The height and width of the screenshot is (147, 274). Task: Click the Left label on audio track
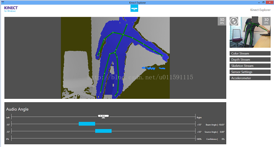8,117
